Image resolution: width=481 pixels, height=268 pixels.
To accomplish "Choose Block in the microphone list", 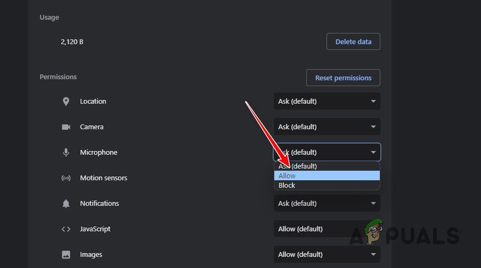I will (x=327, y=186).
